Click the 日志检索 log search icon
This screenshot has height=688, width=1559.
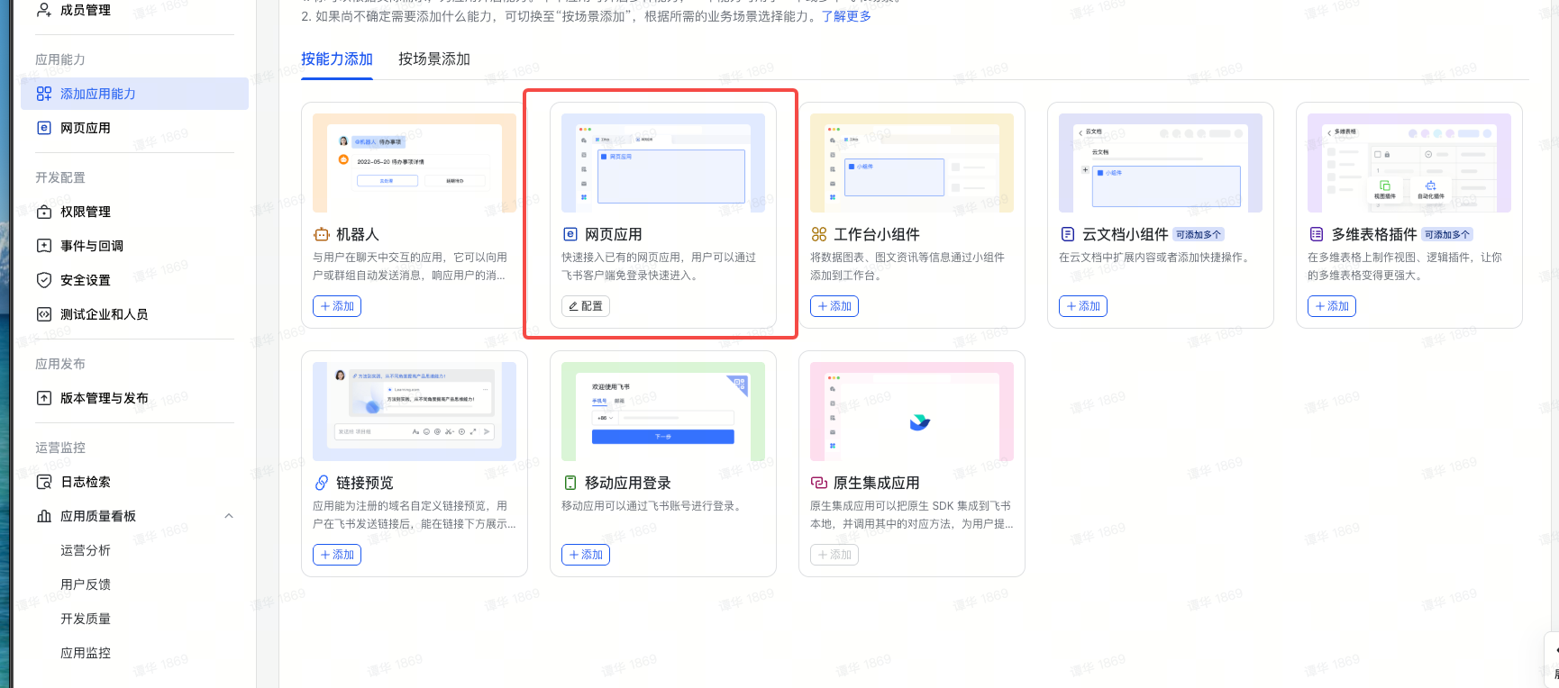pos(43,482)
